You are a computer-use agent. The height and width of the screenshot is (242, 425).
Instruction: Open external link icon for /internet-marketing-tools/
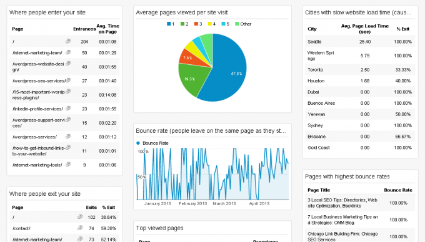point(68,164)
